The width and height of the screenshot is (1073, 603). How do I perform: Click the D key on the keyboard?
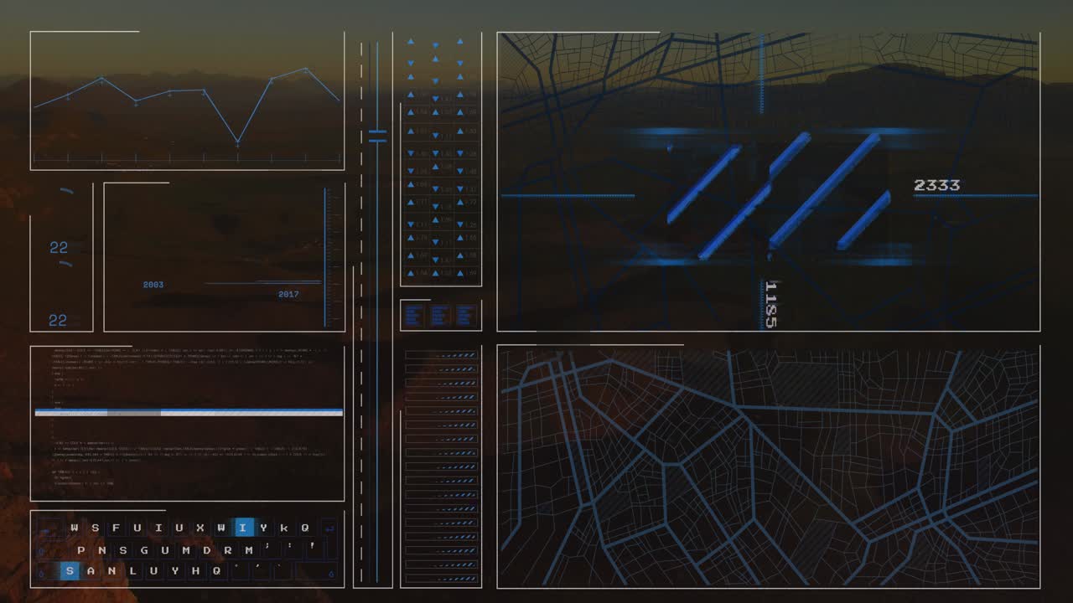(x=207, y=550)
